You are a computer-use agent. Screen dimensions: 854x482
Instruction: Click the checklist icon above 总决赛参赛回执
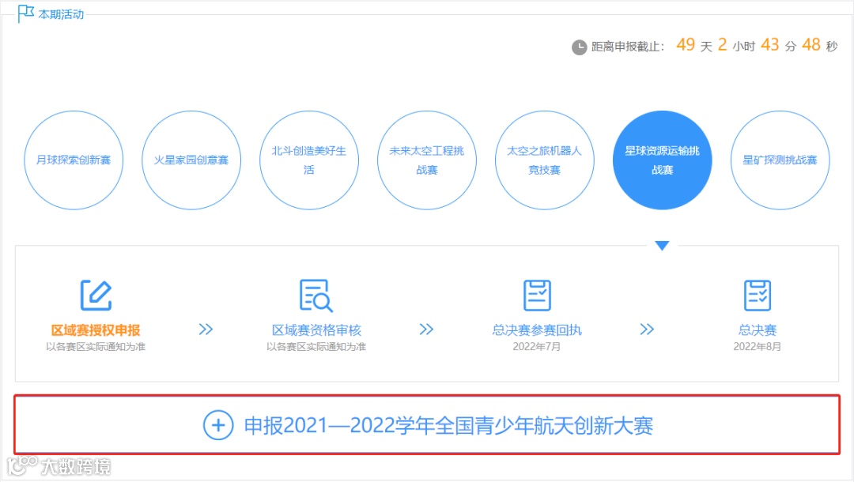[x=537, y=296]
